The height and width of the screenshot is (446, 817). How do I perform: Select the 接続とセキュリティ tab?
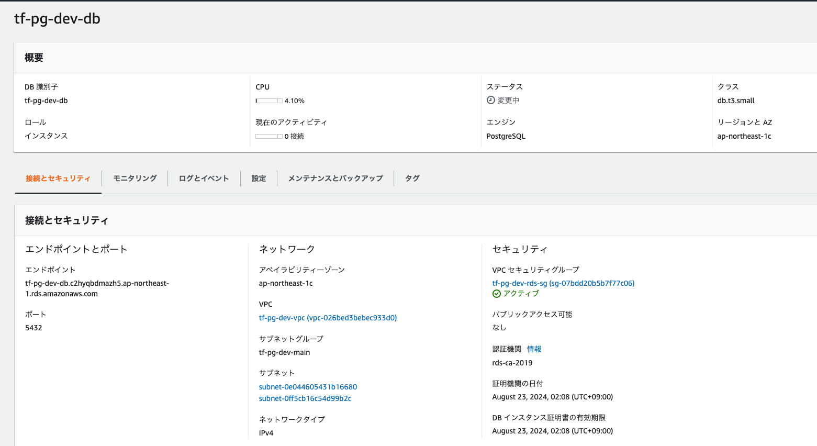coord(58,178)
